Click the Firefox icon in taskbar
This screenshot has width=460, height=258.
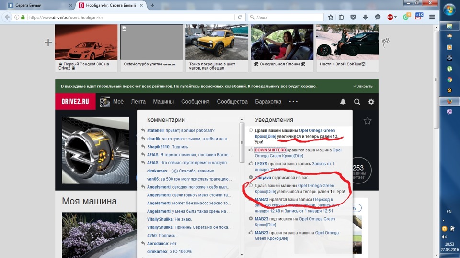pos(449,101)
